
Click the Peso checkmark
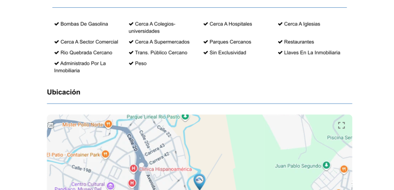tap(131, 63)
